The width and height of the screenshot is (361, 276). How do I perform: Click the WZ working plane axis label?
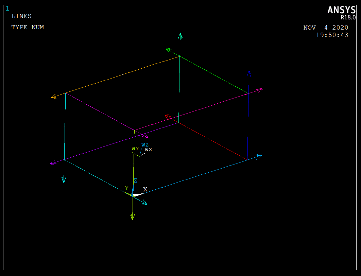coord(145,145)
